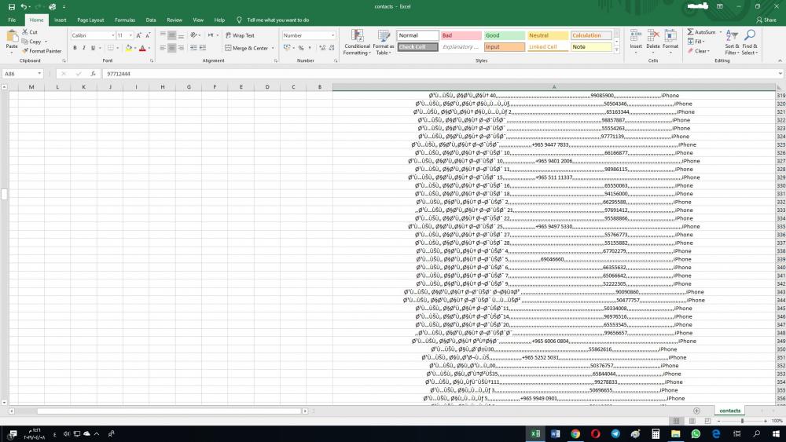Align text to the left

(163, 48)
